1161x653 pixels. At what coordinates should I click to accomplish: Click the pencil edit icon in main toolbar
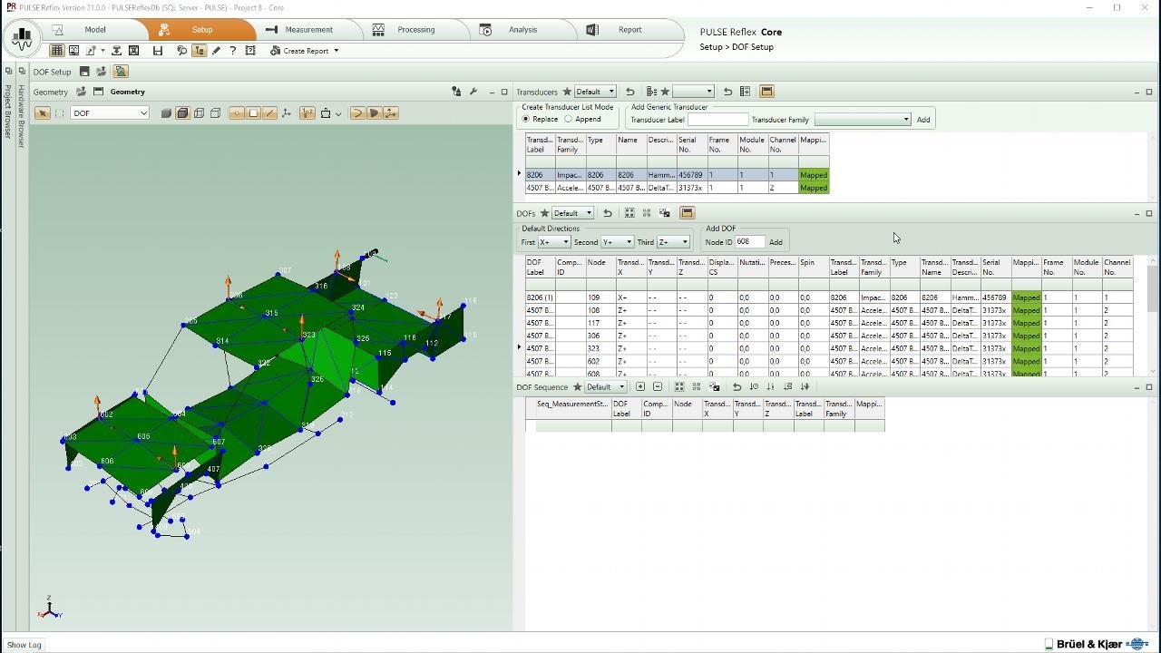pyautogui.click(x=216, y=51)
